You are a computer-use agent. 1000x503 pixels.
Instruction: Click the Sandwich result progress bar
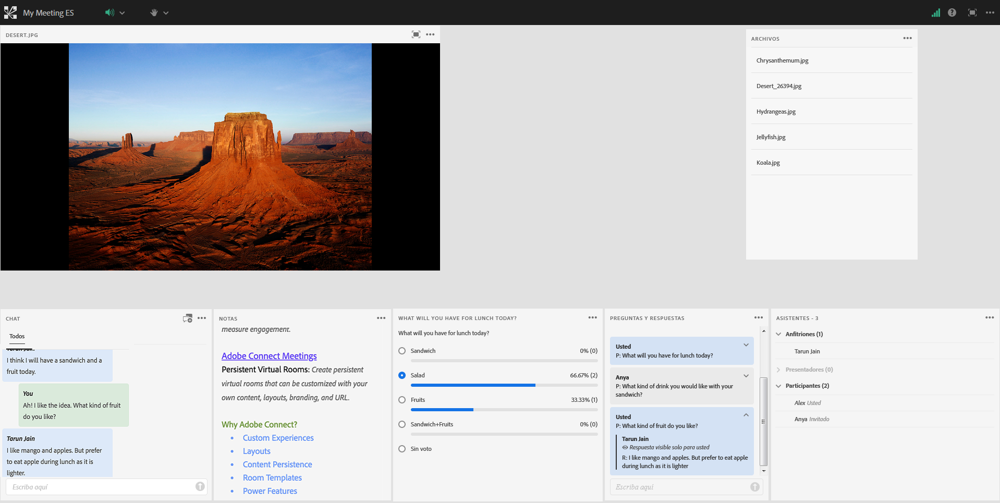504,361
